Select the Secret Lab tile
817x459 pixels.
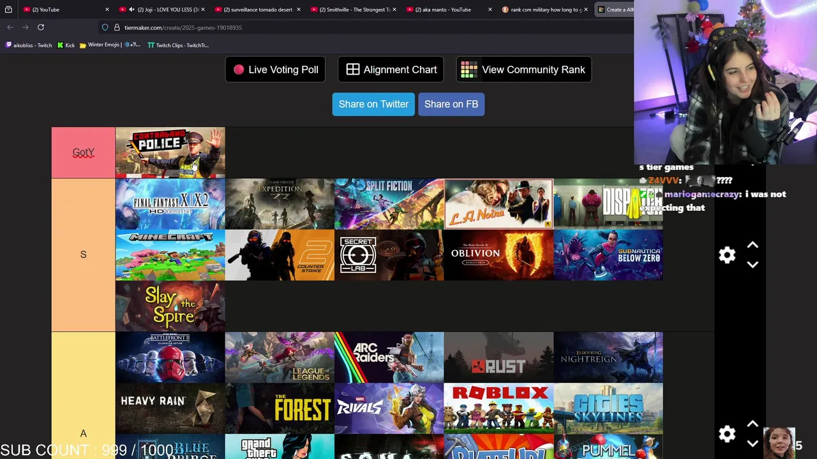coord(389,254)
